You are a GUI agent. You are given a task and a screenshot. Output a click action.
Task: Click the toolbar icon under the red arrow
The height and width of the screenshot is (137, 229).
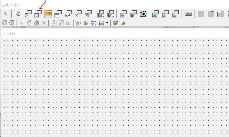[x=38, y=14]
